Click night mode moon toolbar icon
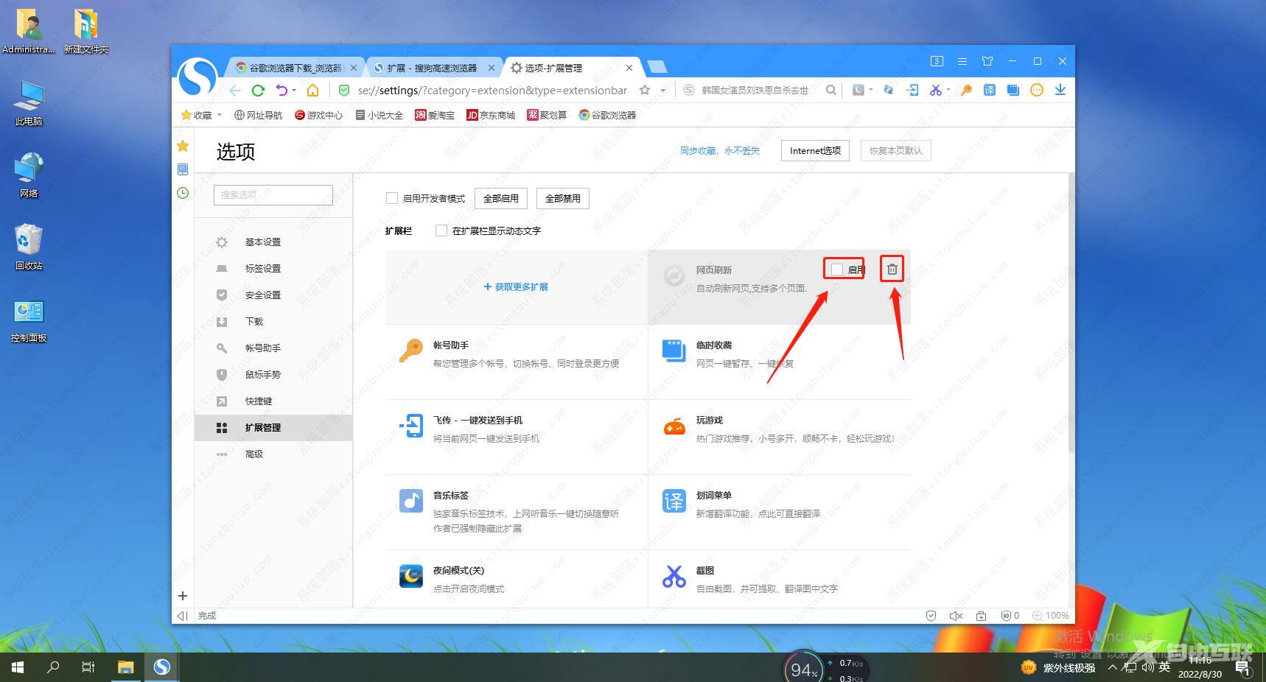The image size is (1266, 682). coord(858,90)
